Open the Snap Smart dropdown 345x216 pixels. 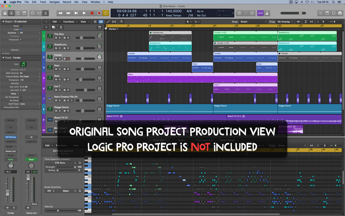(253, 22)
